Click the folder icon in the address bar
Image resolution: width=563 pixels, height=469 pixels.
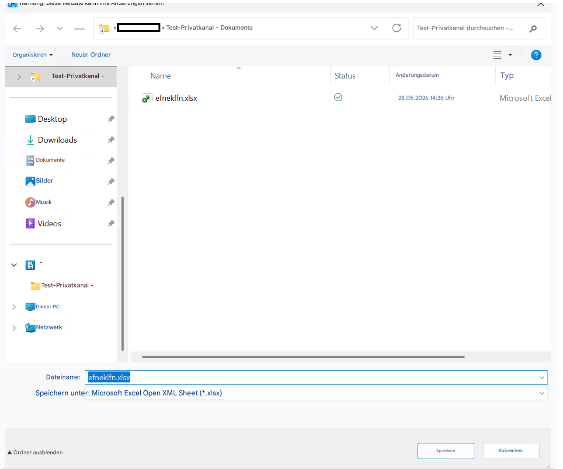pos(104,28)
